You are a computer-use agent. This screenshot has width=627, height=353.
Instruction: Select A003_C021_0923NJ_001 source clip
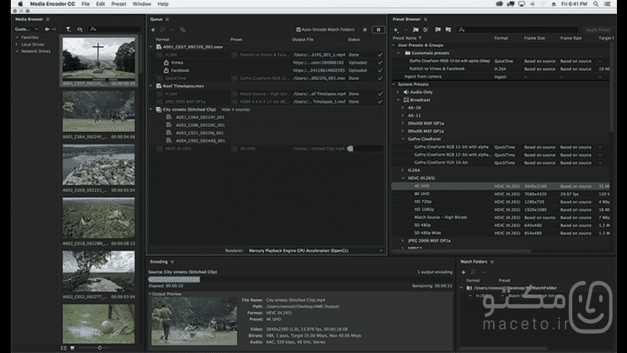tap(200, 133)
